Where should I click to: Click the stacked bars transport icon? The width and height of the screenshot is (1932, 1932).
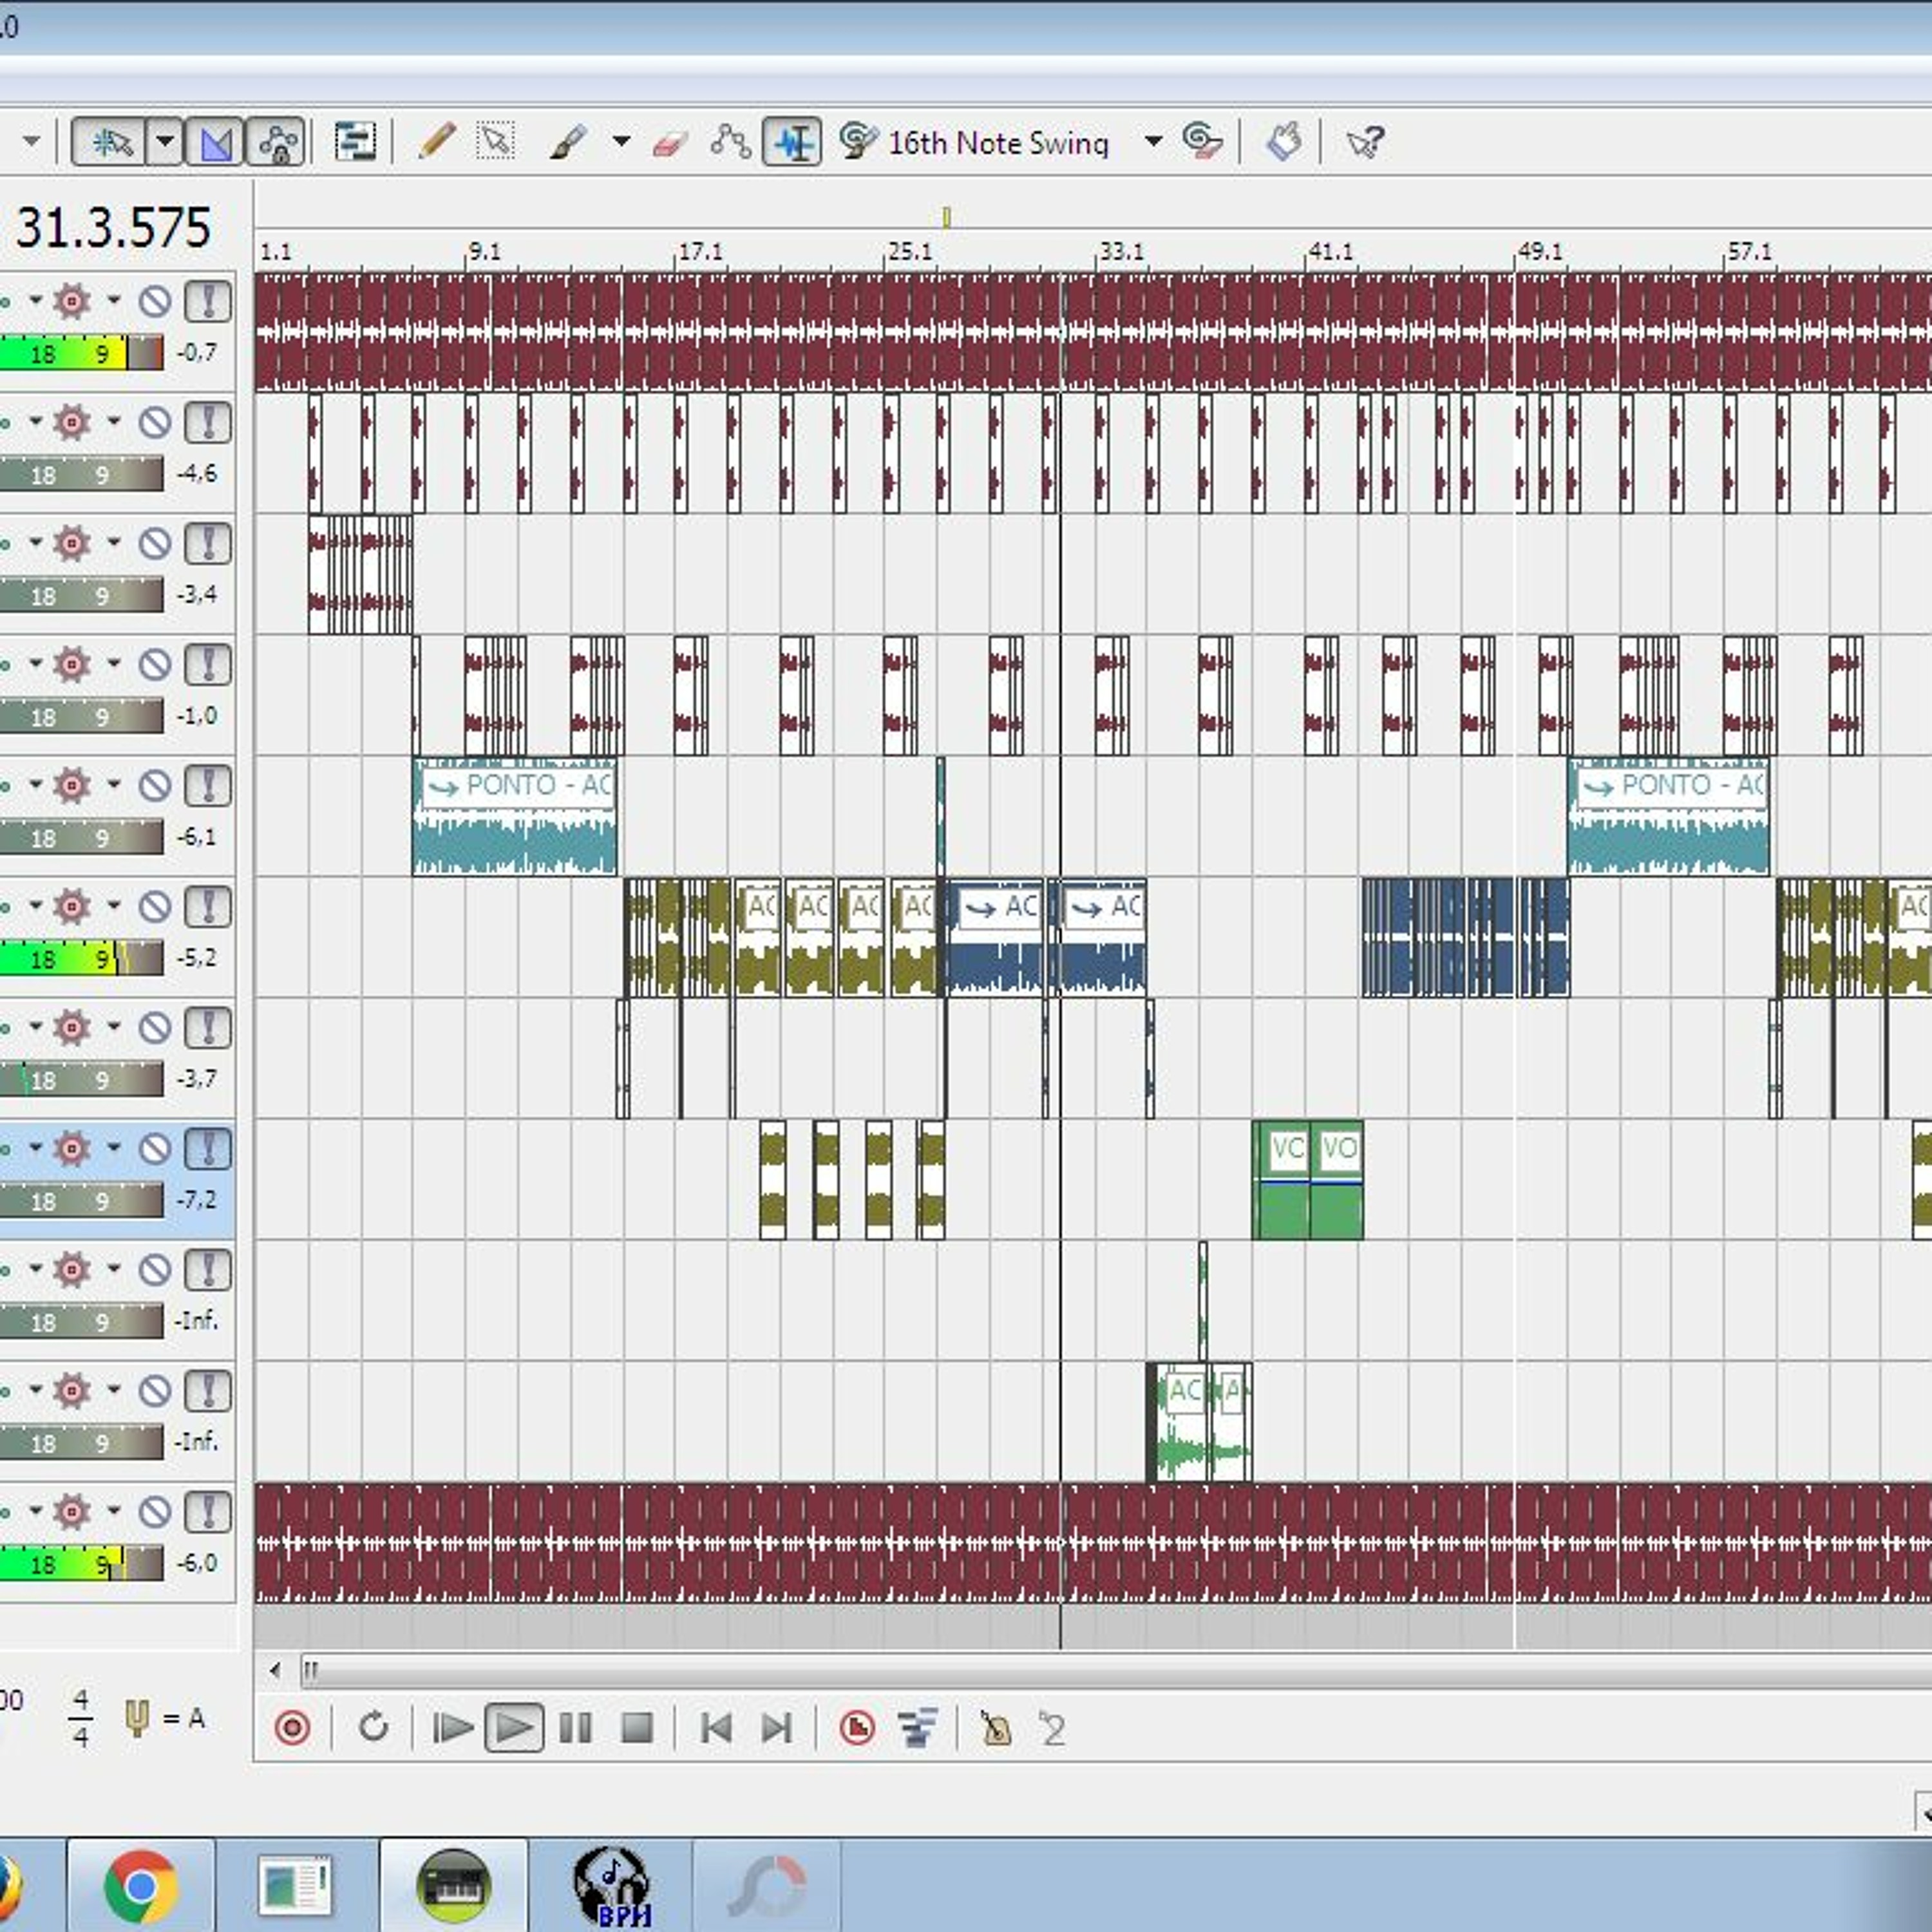(917, 1727)
